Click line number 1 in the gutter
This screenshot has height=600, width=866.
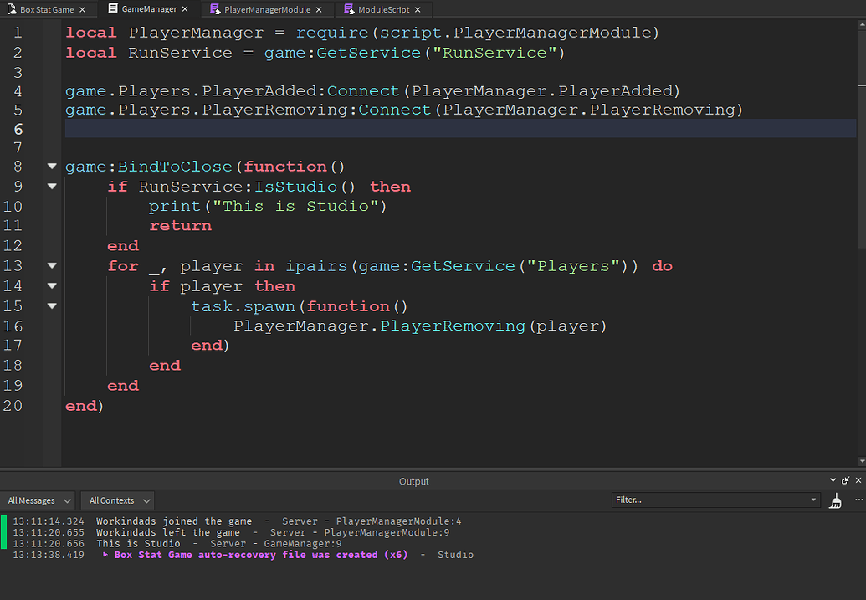click(18, 33)
